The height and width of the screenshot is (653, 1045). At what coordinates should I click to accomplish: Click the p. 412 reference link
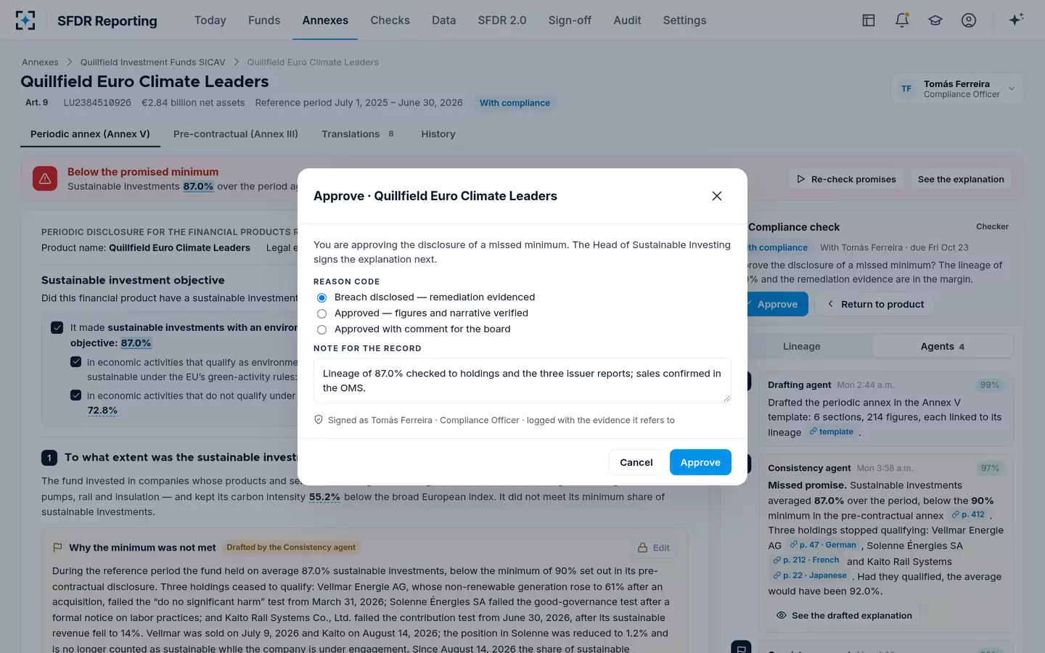pos(969,514)
